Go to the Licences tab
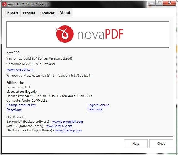Screen dimensions: 178x155 (47, 13)
